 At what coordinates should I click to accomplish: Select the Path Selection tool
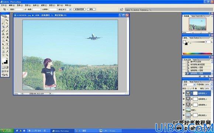pyautogui.click(x=3, y=44)
